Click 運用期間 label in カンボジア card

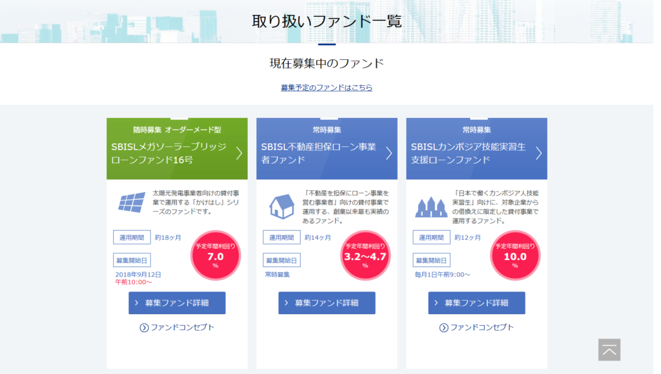431,237
